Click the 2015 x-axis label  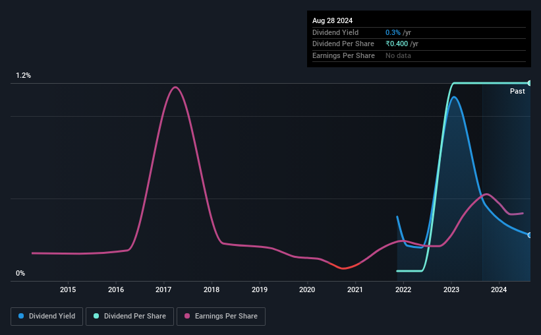[x=68, y=289]
